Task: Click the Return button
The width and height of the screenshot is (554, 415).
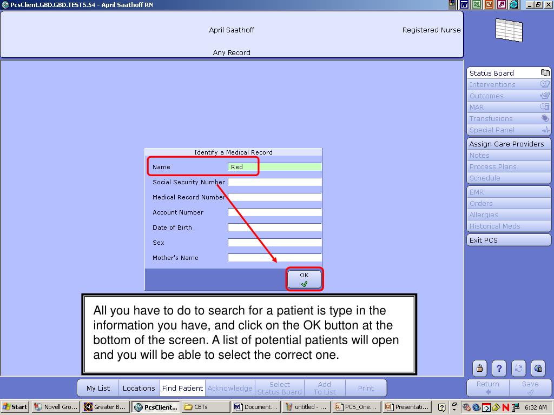Action: [x=488, y=387]
